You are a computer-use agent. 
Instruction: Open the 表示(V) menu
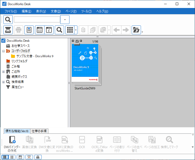41,11
